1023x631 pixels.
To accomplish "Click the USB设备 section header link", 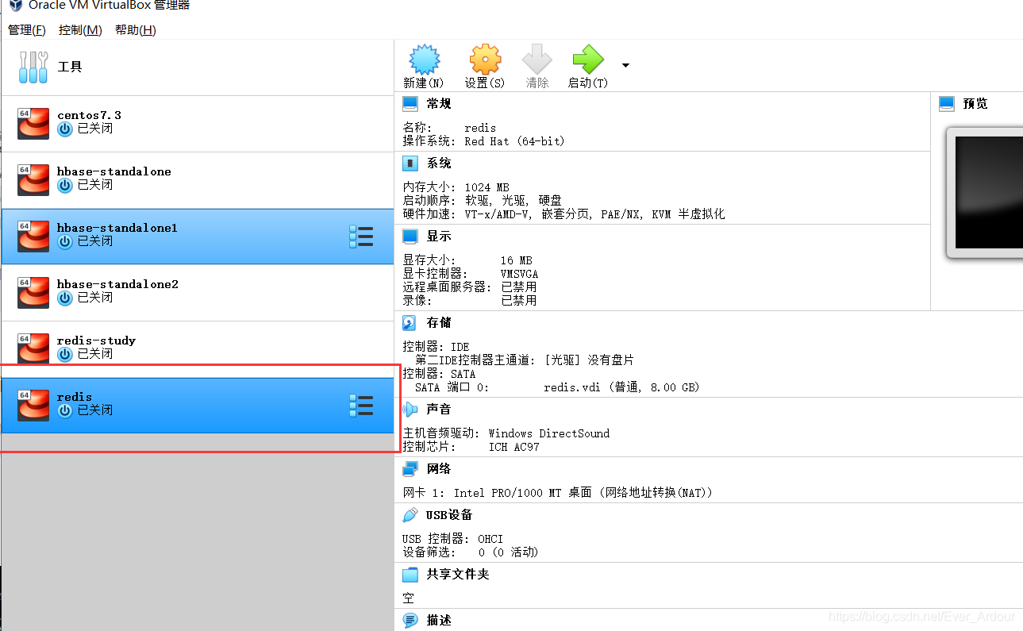I will [x=449, y=515].
